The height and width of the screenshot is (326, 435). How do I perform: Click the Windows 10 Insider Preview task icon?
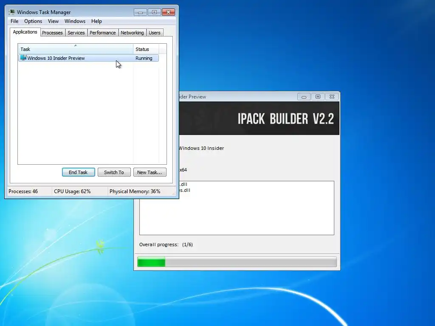pyautogui.click(x=23, y=58)
